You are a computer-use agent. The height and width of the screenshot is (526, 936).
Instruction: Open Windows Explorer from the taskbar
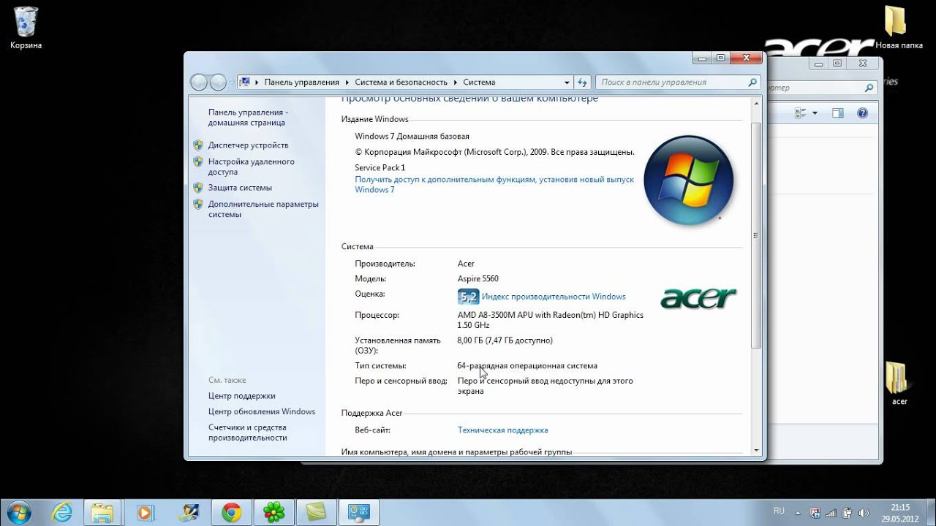(103, 513)
